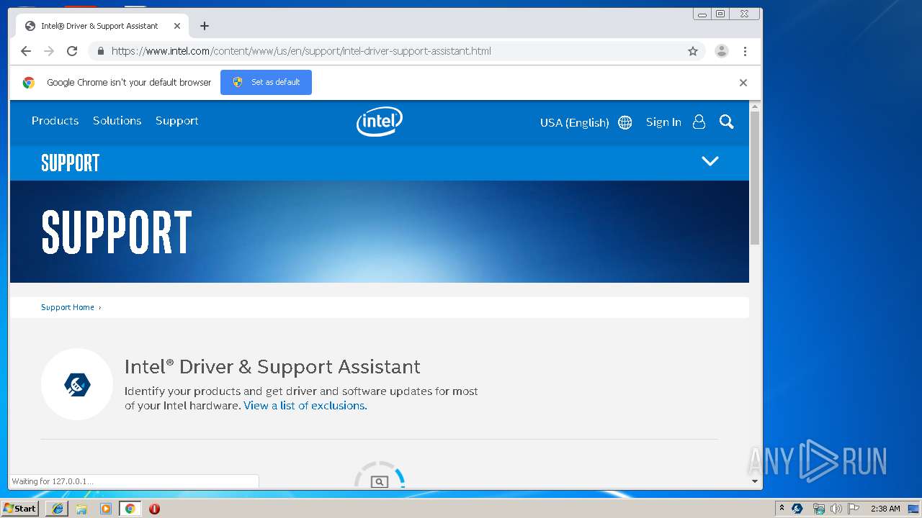Click the padlock site security icon

tap(100, 51)
